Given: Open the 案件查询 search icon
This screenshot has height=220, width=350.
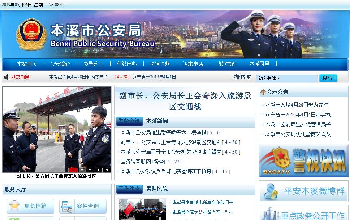Looking at the screenshot, I should (67, 206).
